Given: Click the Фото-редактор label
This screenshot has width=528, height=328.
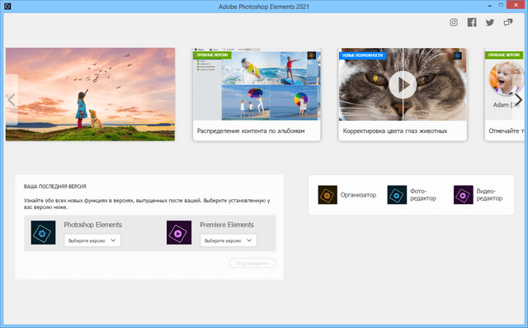Looking at the screenshot, I should [423, 195].
